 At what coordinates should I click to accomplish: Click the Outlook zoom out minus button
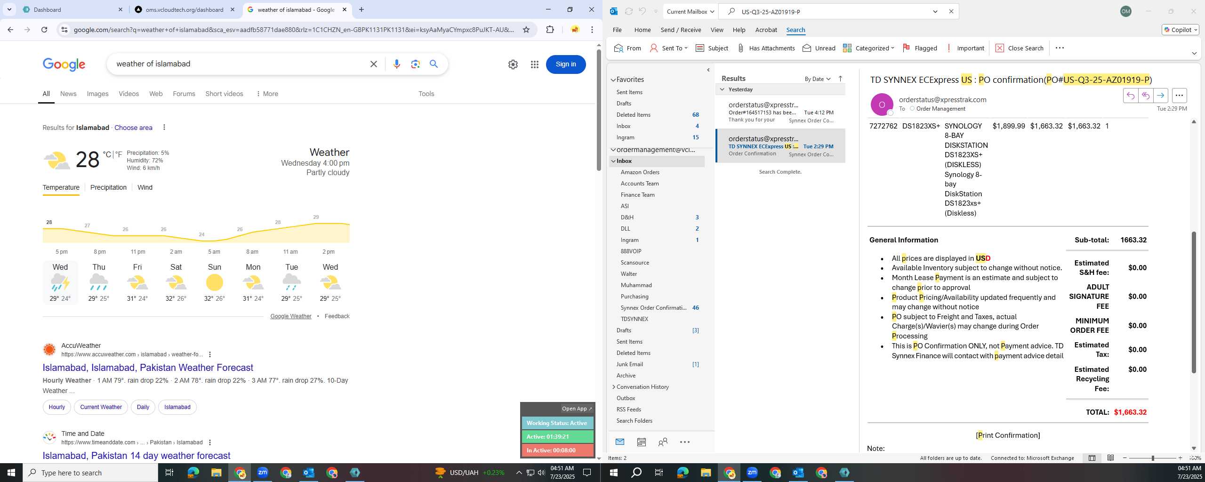pyautogui.click(x=1125, y=458)
